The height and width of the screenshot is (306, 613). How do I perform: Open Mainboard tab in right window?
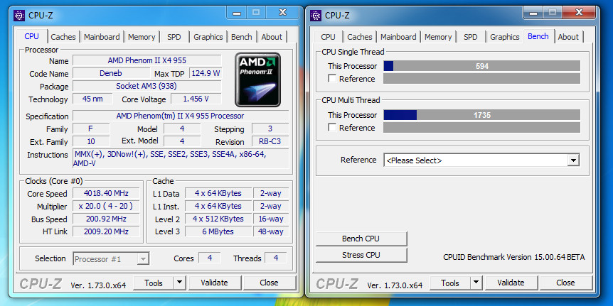tap(398, 37)
